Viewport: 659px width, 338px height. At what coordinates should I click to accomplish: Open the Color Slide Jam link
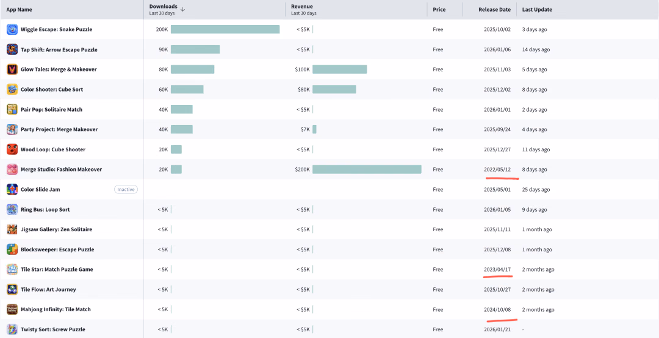(x=40, y=189)
